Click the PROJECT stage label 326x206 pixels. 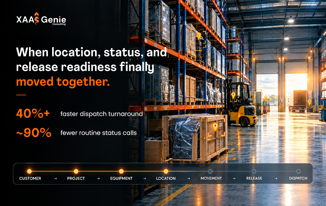(76, 178)
